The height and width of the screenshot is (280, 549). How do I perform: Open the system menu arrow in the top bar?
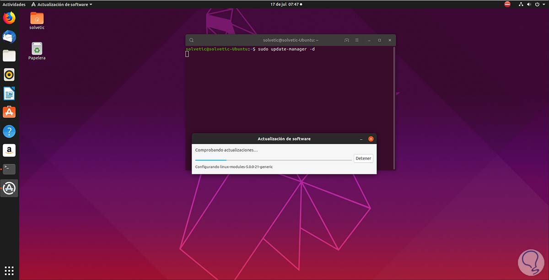click(x=544, y=4)
